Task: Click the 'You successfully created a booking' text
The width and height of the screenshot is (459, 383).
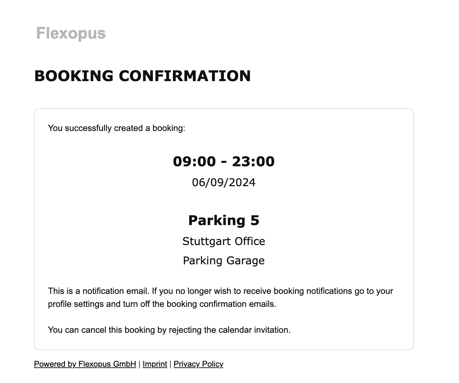Action: tap(116, 128)
